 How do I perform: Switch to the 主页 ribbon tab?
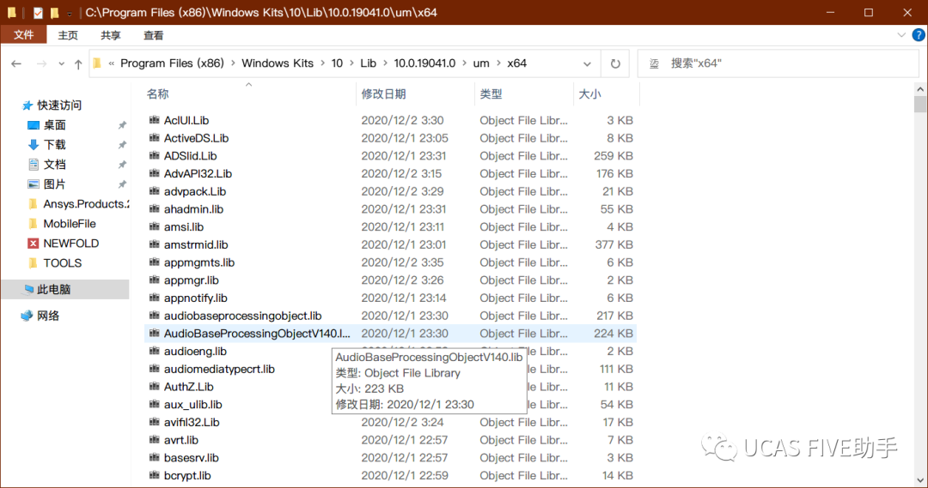(x=68, y=35)
